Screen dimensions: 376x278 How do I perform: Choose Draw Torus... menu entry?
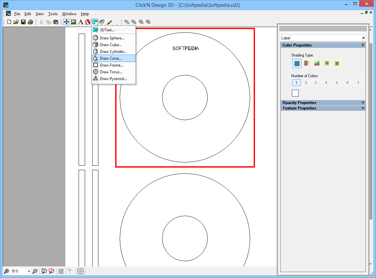pyautogui.click(x=114, y=72)
